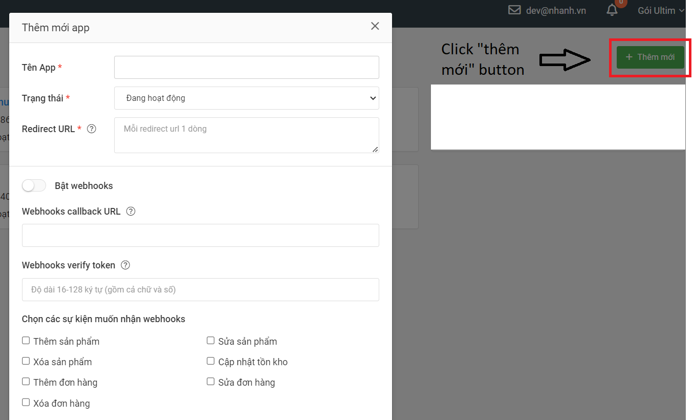Click help icon beside Redirect URL
This screenshot has width=694, height=420.
[92, 129]
